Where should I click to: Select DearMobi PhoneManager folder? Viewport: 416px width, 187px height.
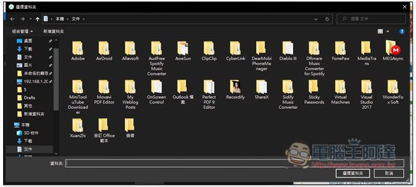(x=262, y=56)
